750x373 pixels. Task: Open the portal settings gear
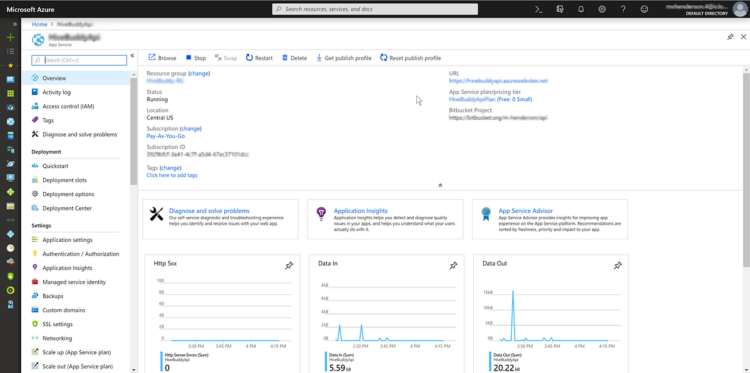pos(601,9)
